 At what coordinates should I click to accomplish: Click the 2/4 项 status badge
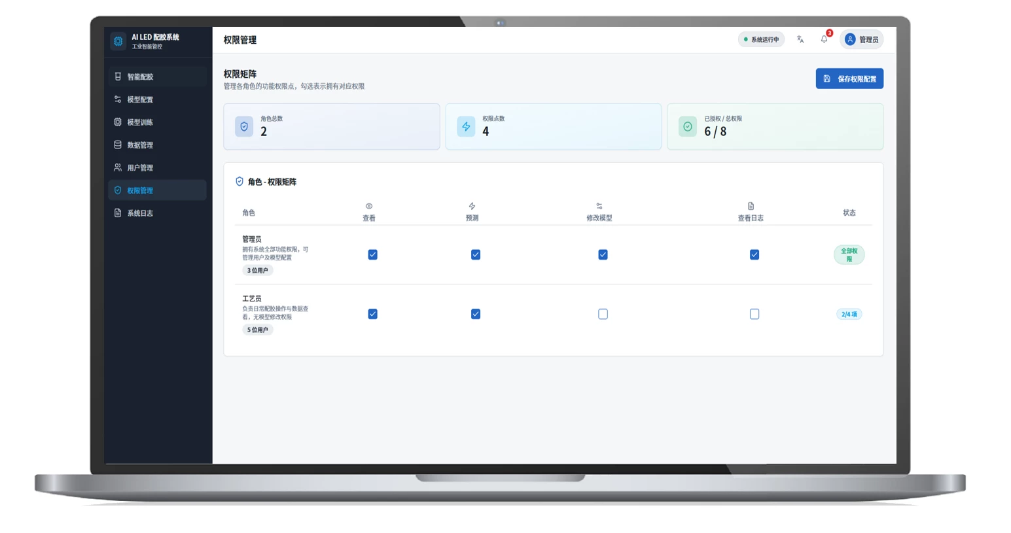pos(849,315)
